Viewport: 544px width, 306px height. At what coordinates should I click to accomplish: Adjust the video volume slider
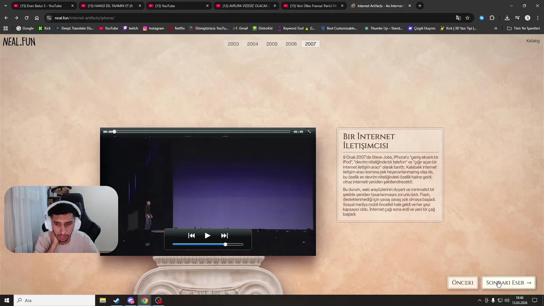[208, 244]
